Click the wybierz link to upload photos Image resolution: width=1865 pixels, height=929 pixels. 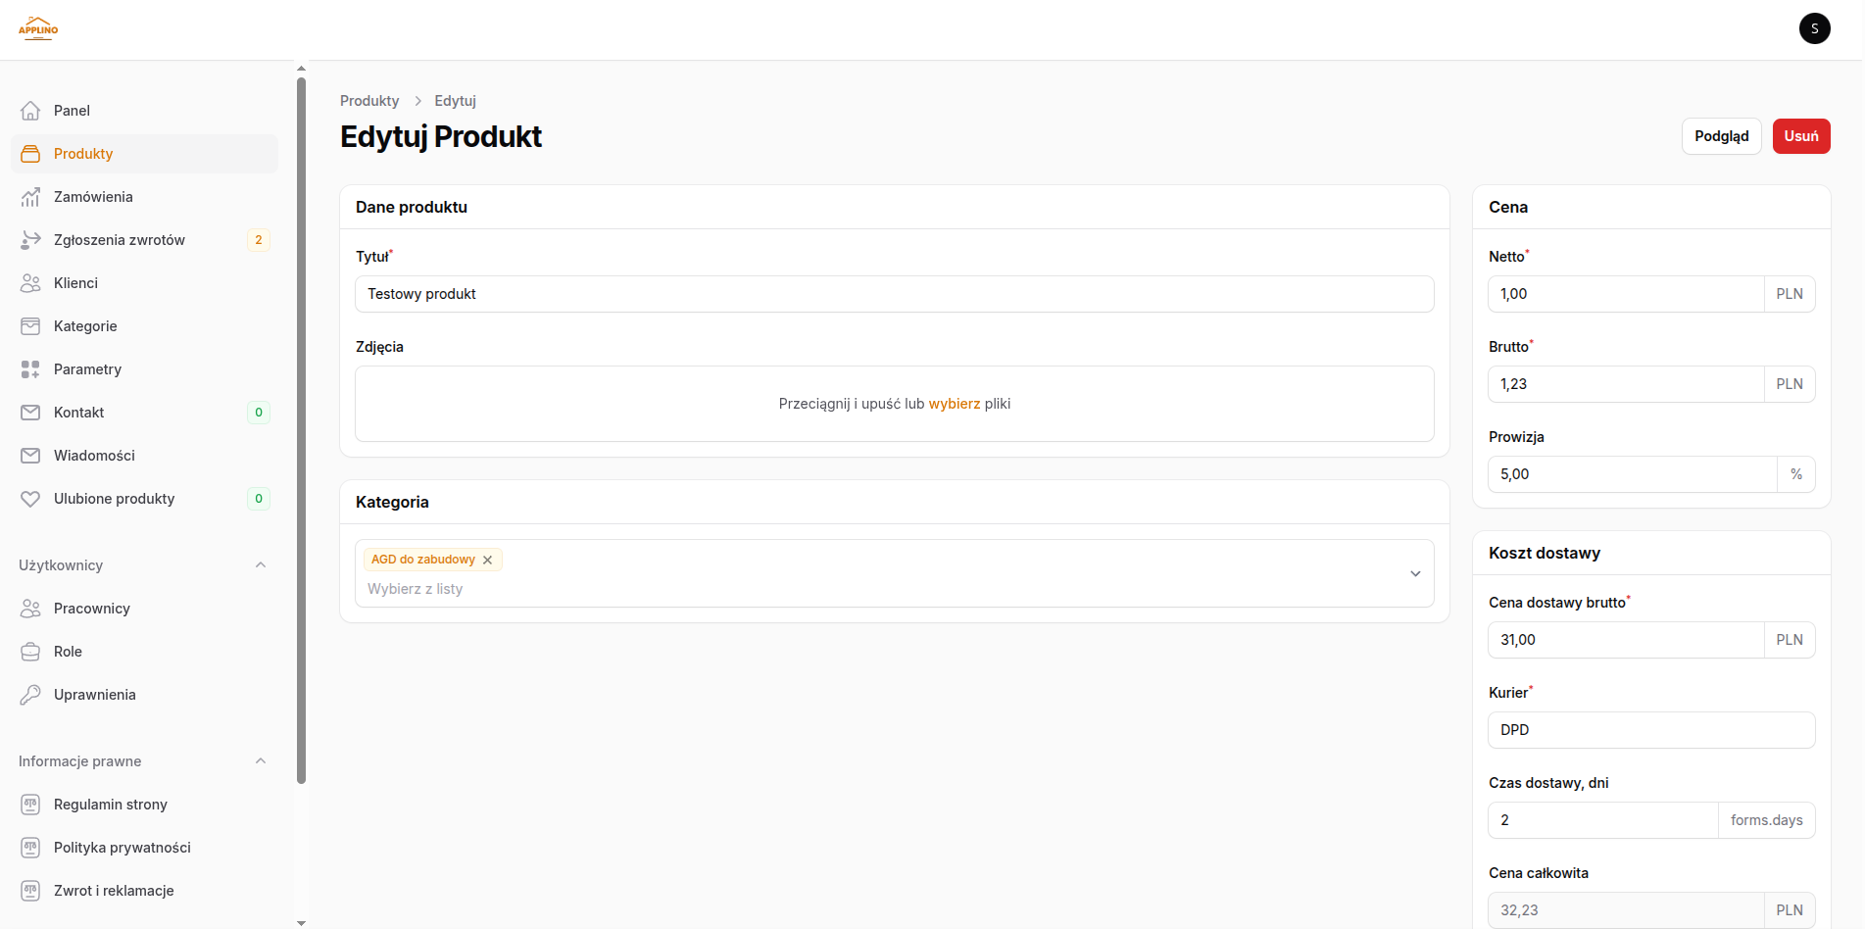point(954,404)
